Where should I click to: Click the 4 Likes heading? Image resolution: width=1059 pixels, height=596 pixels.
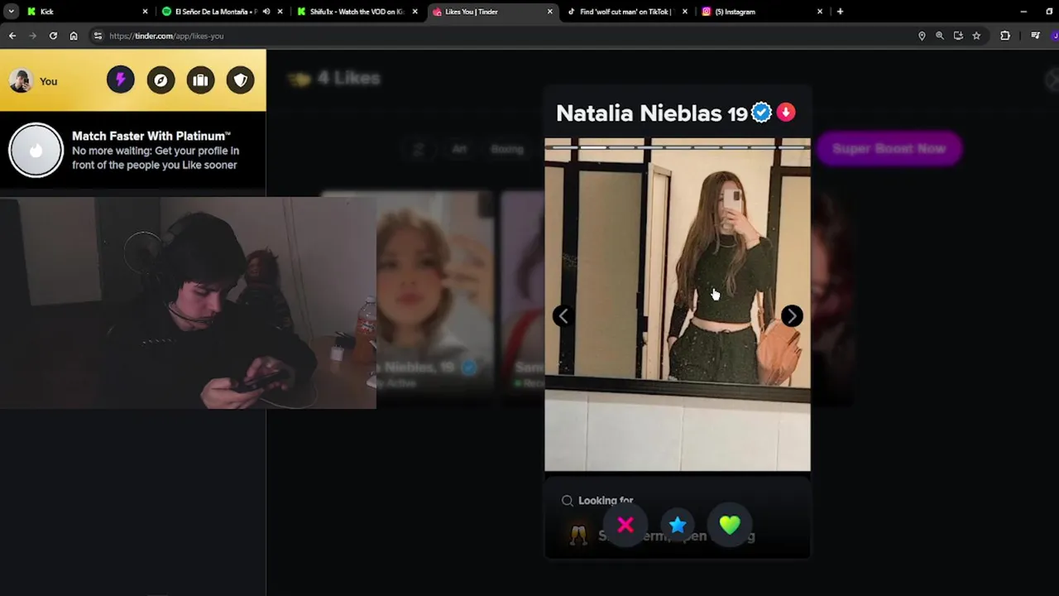348,78
